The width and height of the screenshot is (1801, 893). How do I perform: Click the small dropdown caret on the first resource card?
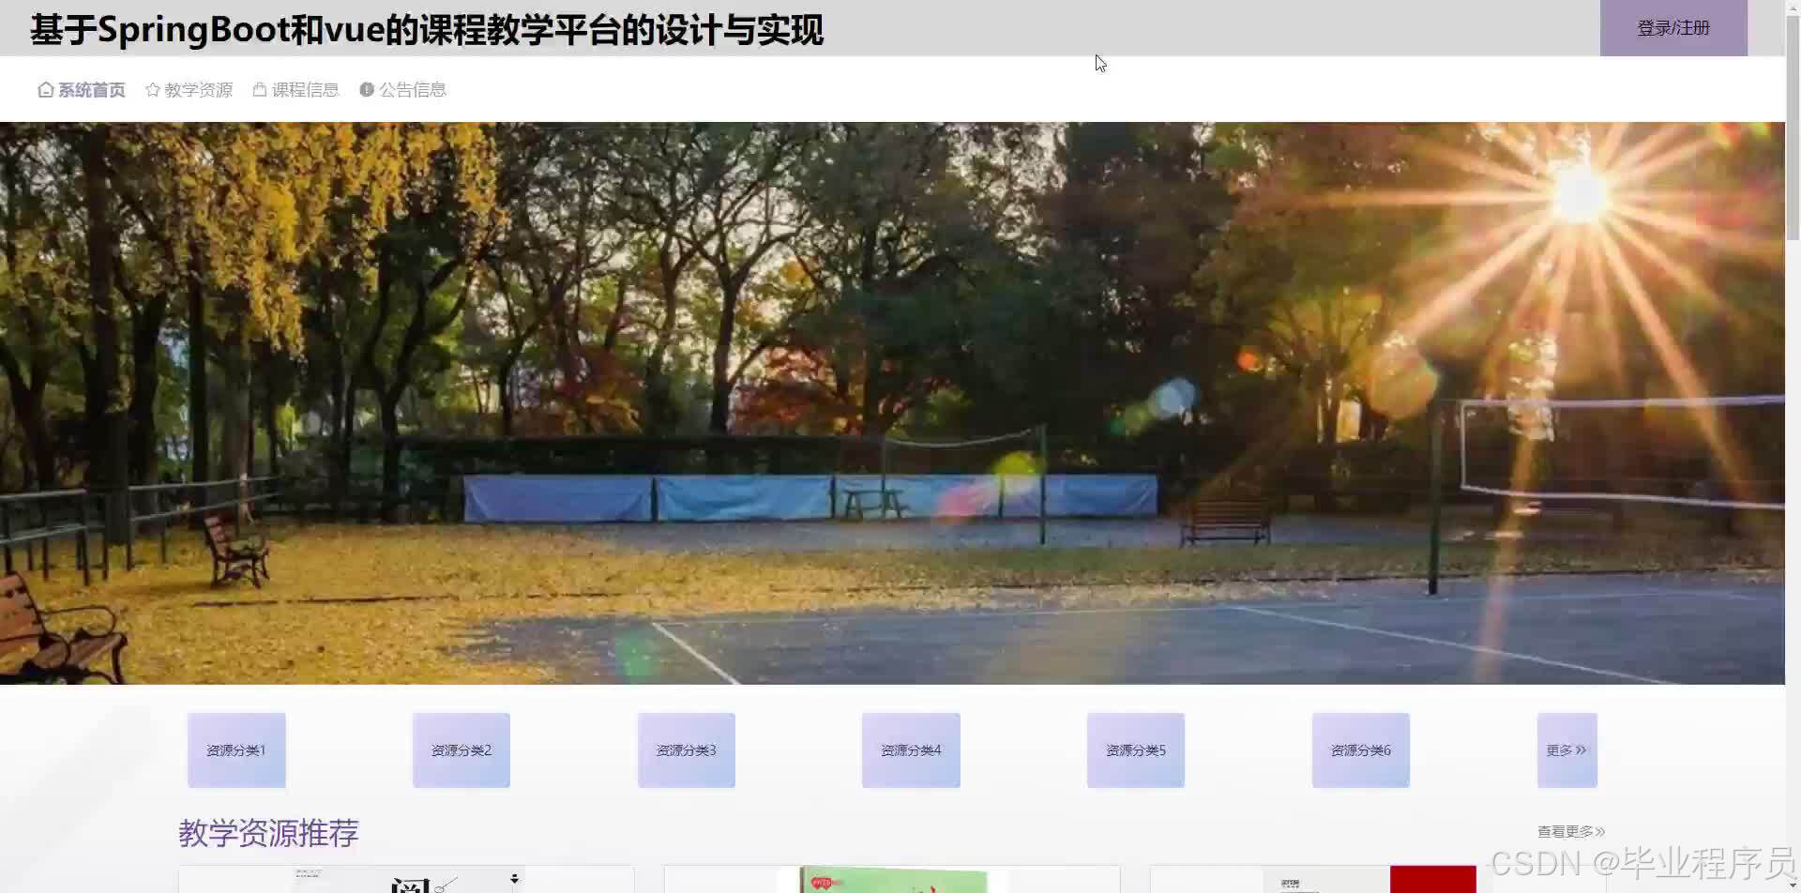point(515,878)
